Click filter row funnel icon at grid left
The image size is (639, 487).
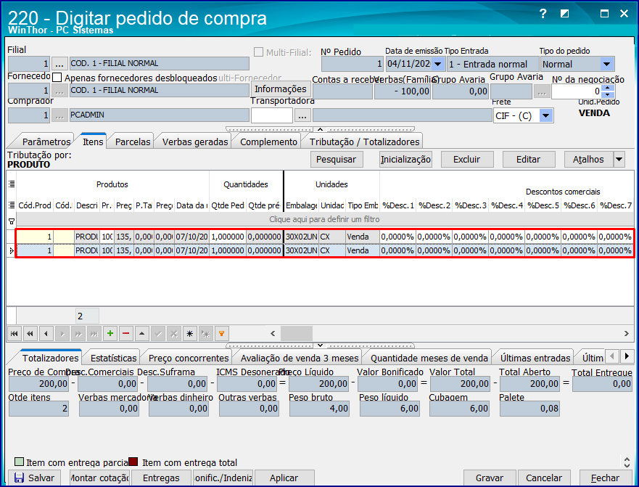point(12,221)
